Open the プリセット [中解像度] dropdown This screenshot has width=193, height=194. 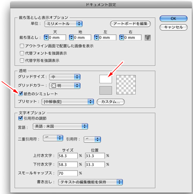coord(68,102)
